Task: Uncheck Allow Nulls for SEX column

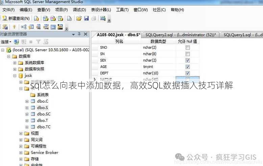Action: tap(188, 60)
